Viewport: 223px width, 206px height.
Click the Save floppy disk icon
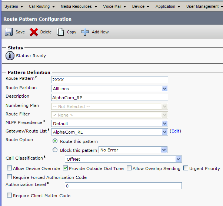coord(9,32)
